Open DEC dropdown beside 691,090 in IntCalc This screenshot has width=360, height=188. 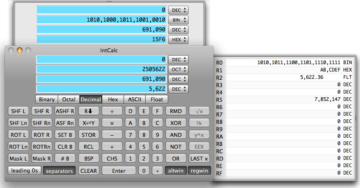(178, 79)
